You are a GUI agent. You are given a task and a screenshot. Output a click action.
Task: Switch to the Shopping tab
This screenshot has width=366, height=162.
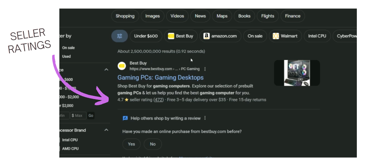coord(125,16)
